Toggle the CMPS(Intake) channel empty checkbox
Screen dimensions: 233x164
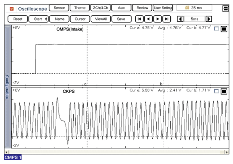coord(217,29)
